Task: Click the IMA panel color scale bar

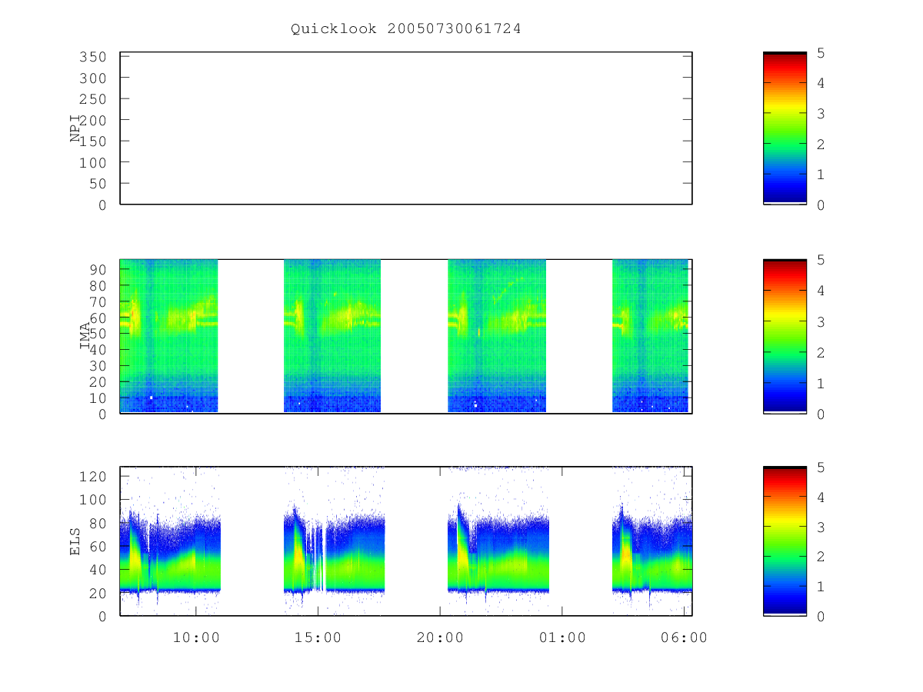Action: (785, 336)
